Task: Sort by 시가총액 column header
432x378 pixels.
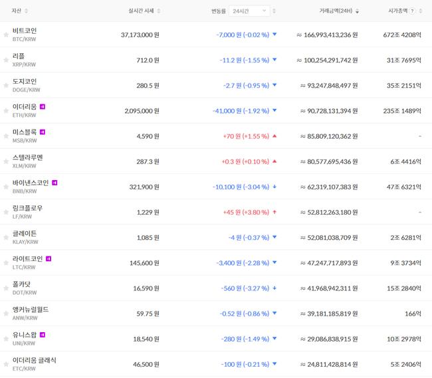Action: 397,11
